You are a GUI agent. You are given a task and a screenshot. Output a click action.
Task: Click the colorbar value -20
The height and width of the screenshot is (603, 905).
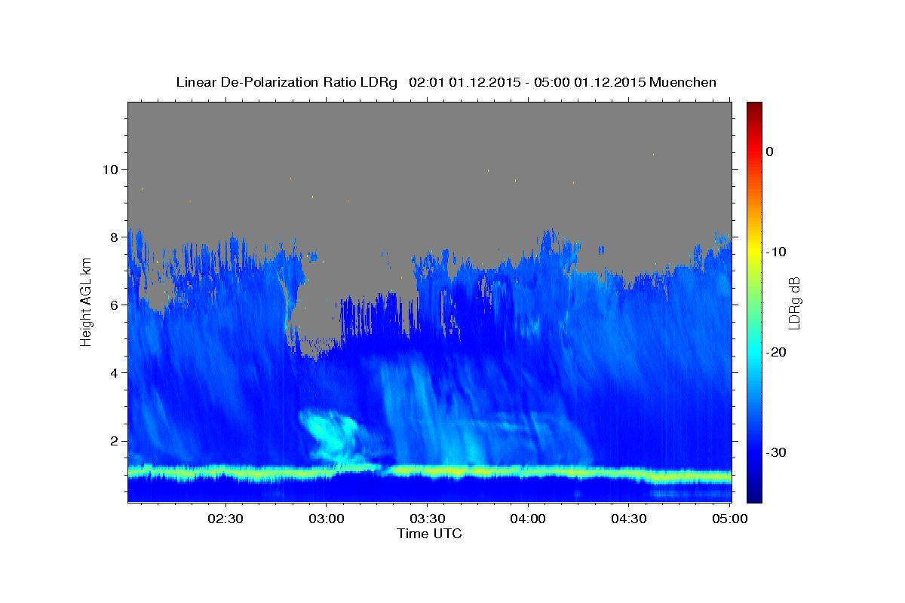point(776,352)
